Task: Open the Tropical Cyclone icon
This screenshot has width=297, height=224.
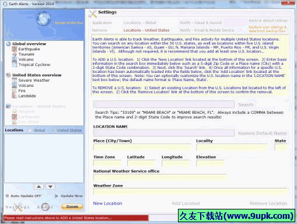Action: pyautogui.click(x=15, y=64)
